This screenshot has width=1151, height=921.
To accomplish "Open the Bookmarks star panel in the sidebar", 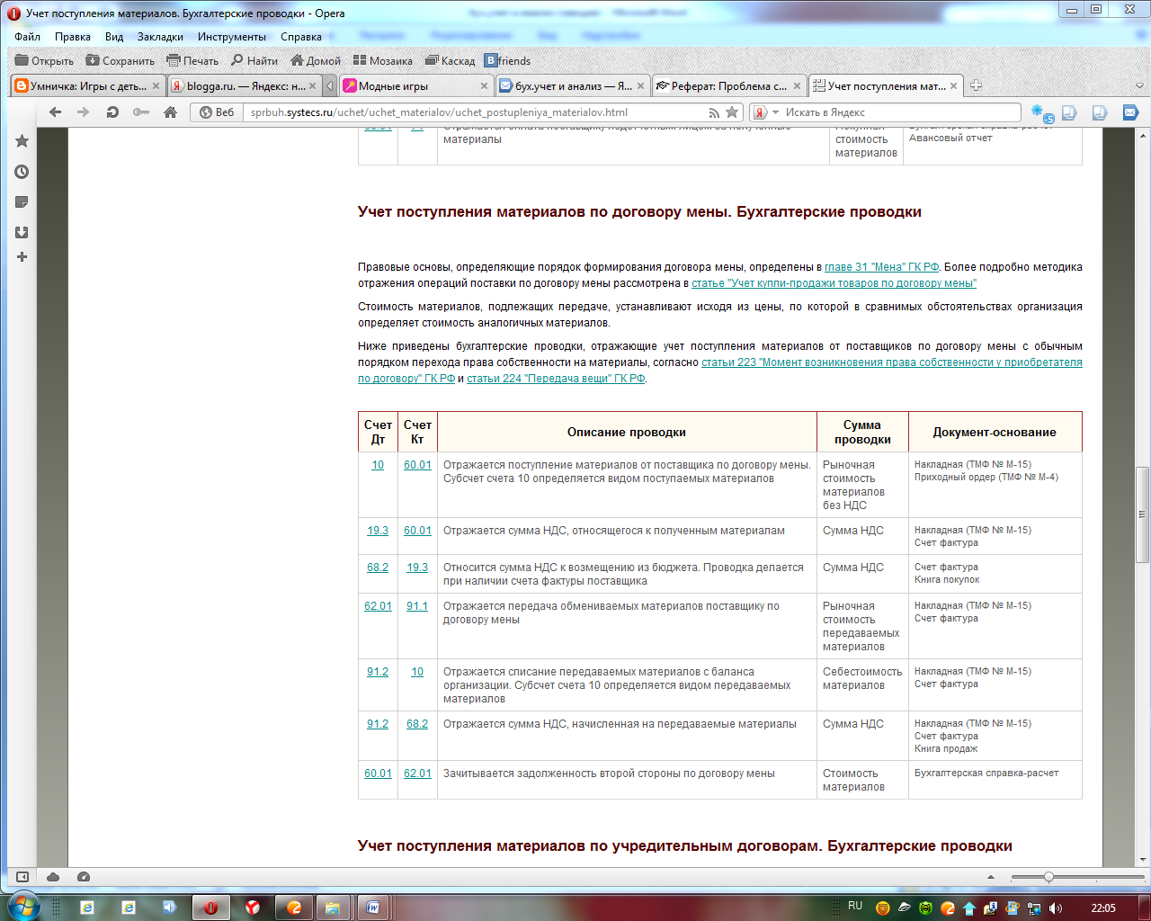I will click(x=22, y=141).
